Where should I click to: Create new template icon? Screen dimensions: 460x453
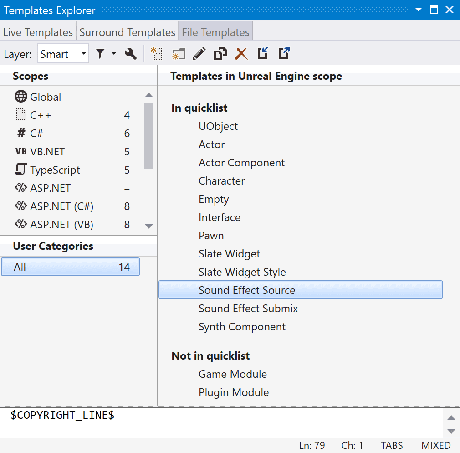tap(157, 54)
